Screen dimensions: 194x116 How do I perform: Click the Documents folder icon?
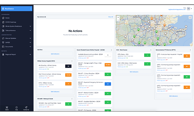pyautogui.click(x=3, y=47)
